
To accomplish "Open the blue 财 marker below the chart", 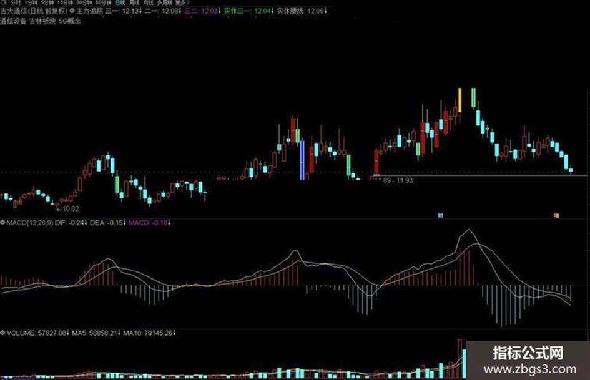I will pyautogui.click(x=441, y=216).
